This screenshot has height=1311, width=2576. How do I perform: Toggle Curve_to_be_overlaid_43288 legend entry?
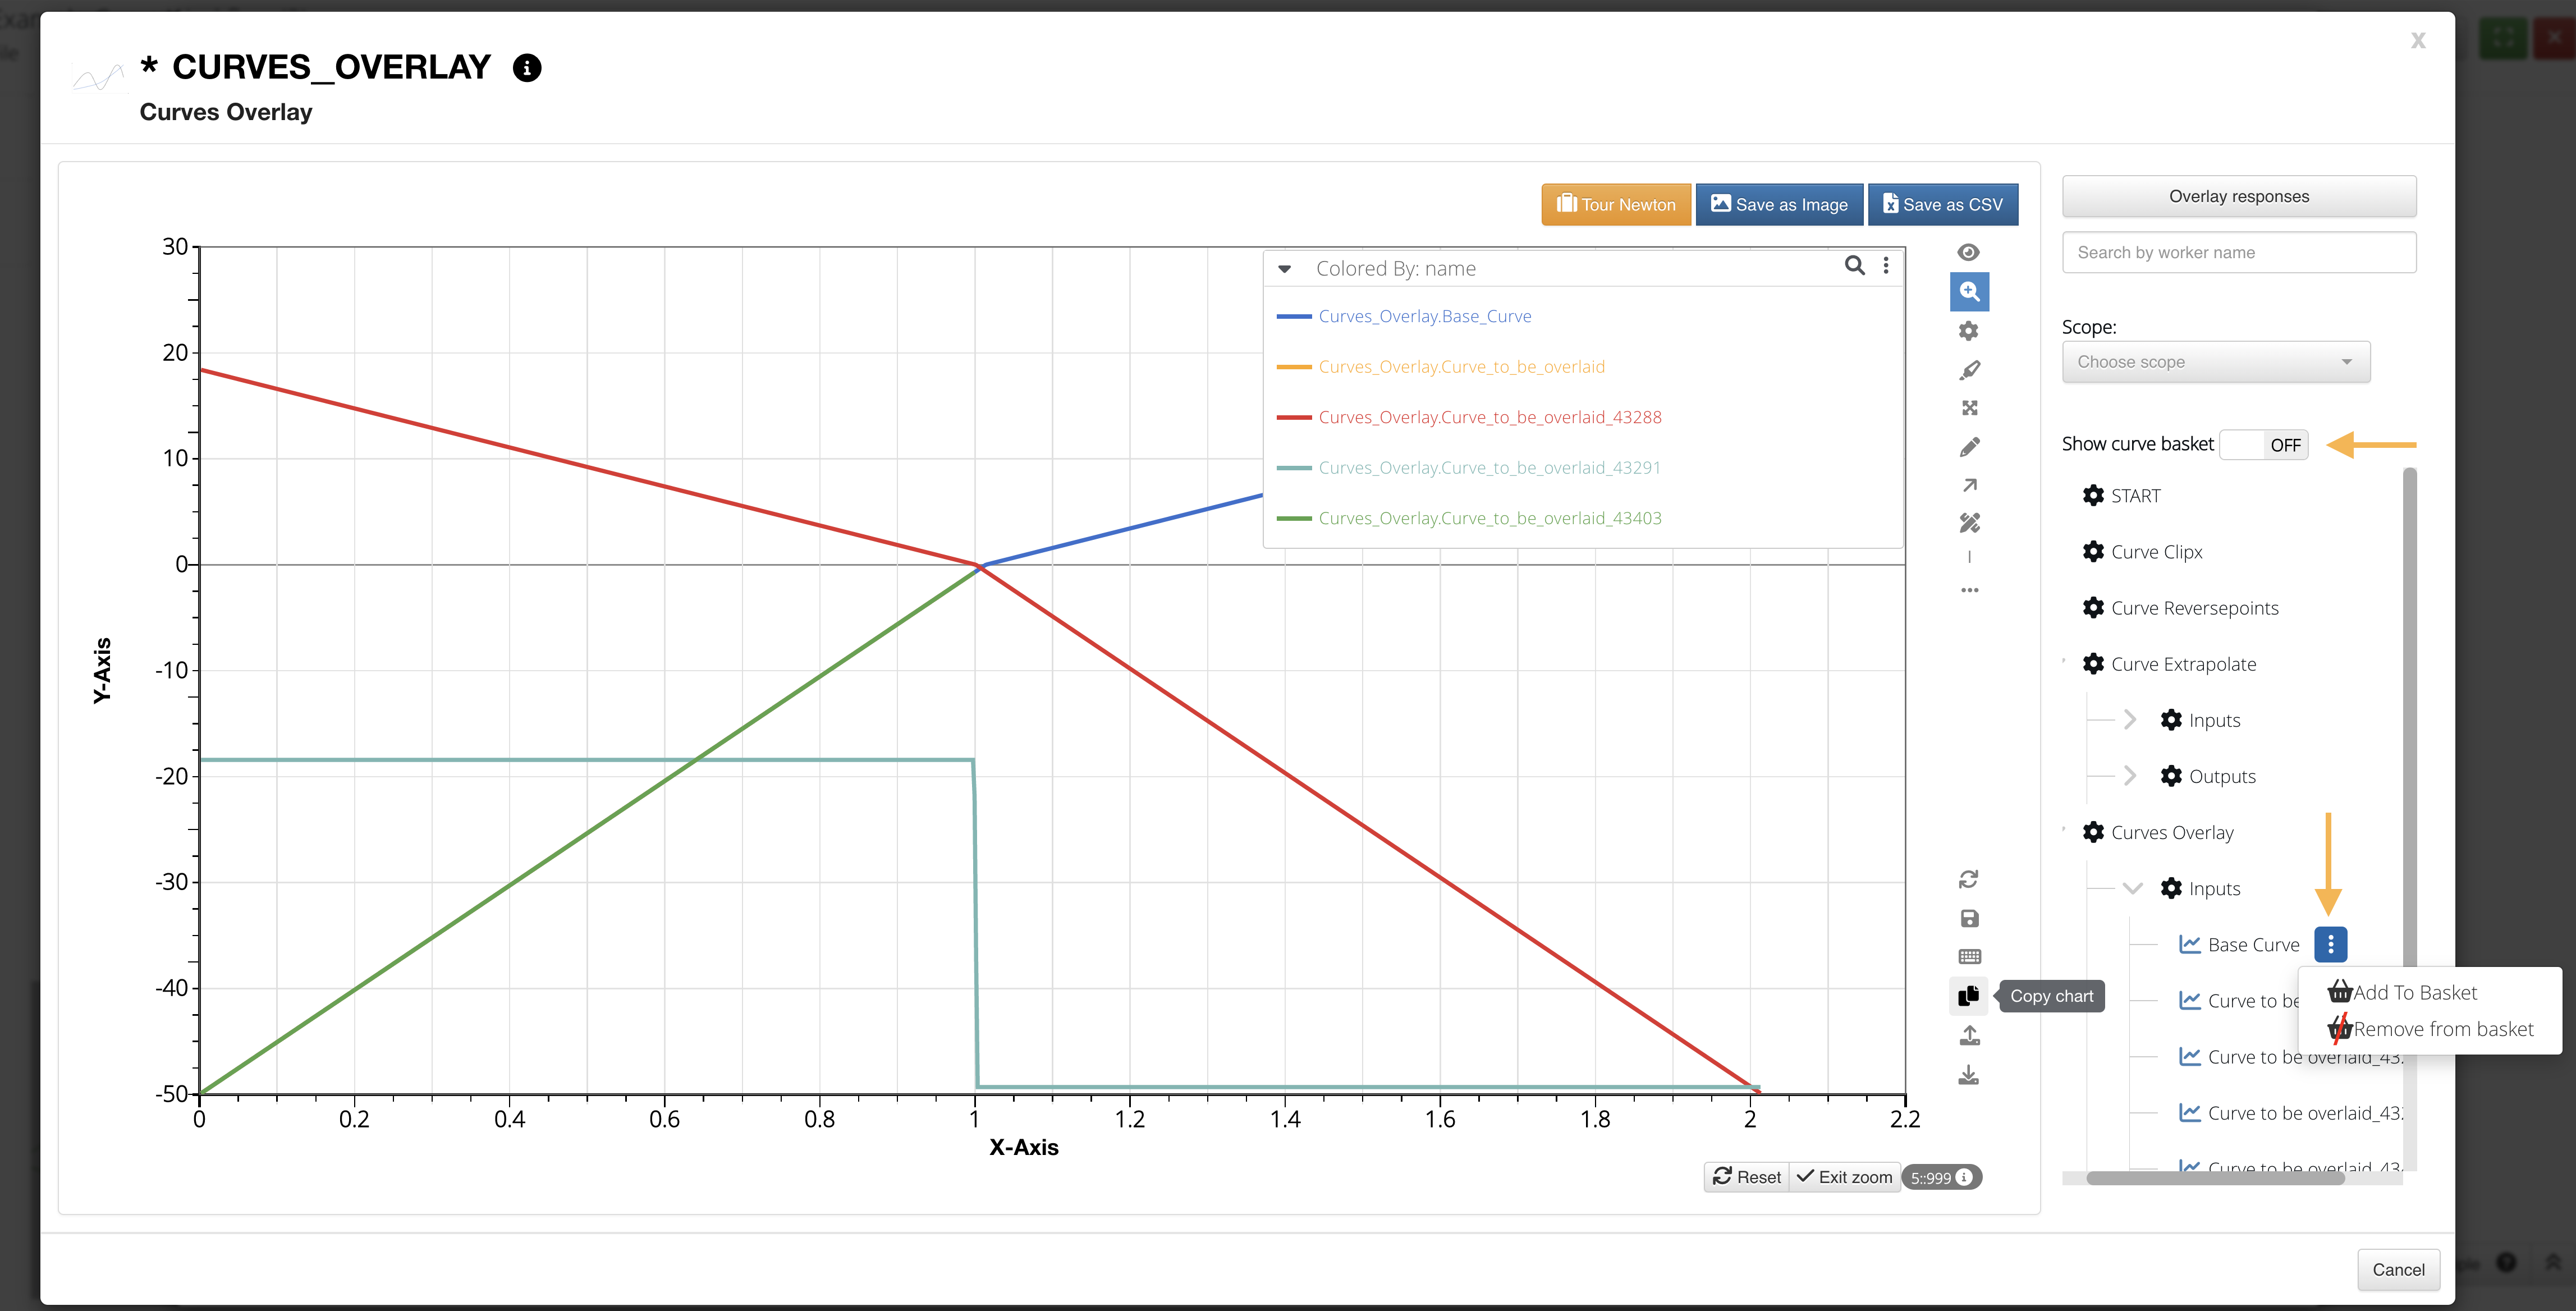tap(1489, 417)
